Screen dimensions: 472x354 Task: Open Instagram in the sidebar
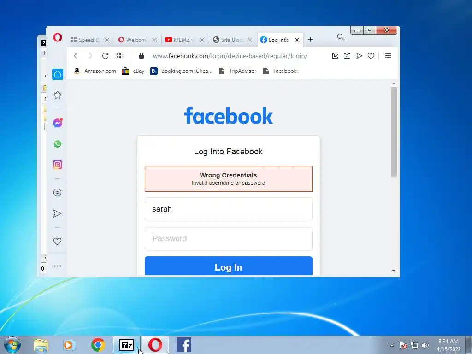[58, 165]
